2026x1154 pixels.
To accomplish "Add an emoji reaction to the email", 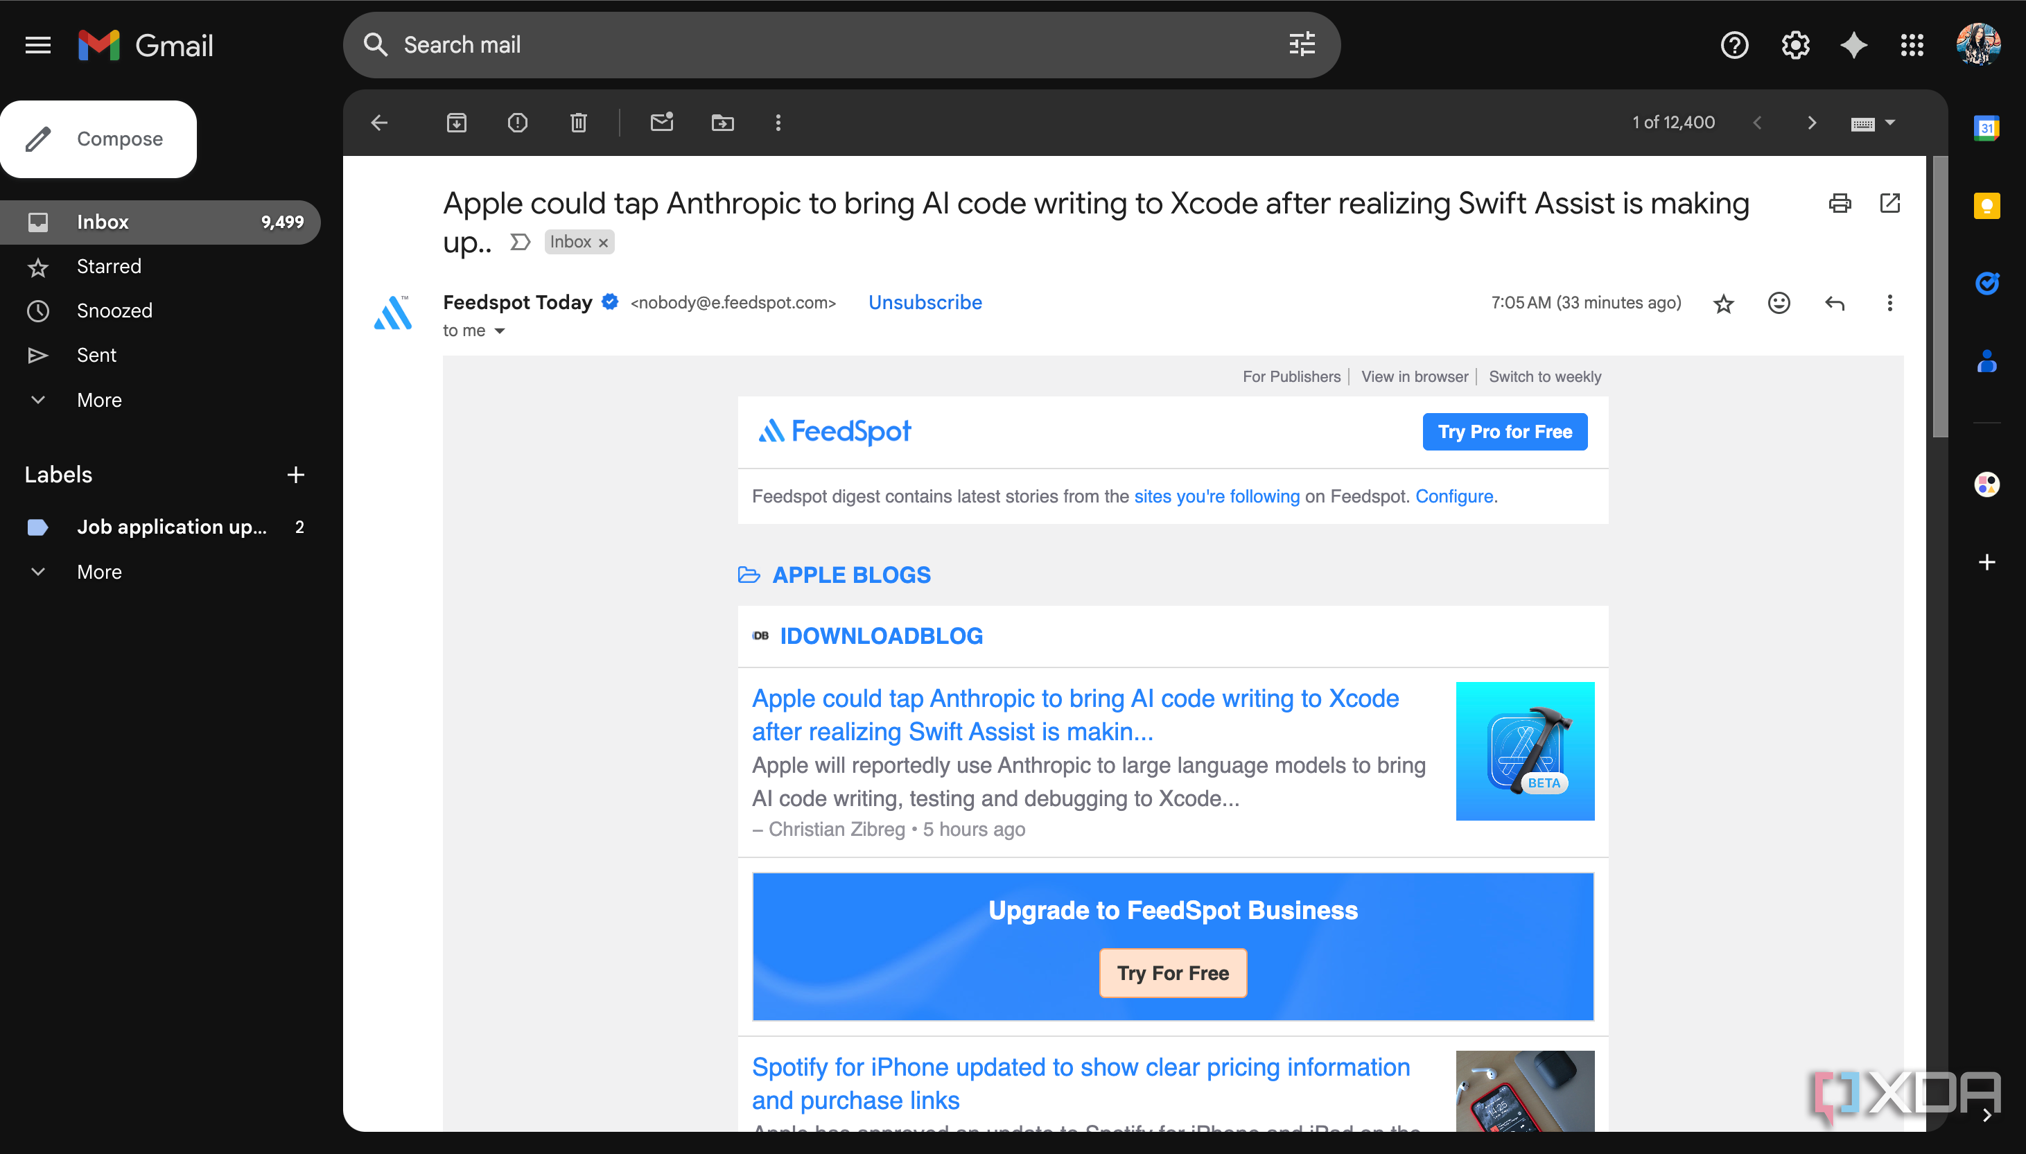I will (1779, 303).
